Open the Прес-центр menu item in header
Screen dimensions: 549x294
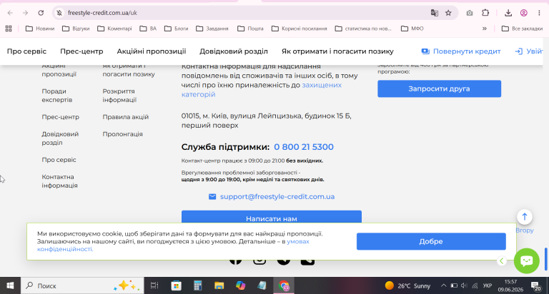[x=81, y=51]
